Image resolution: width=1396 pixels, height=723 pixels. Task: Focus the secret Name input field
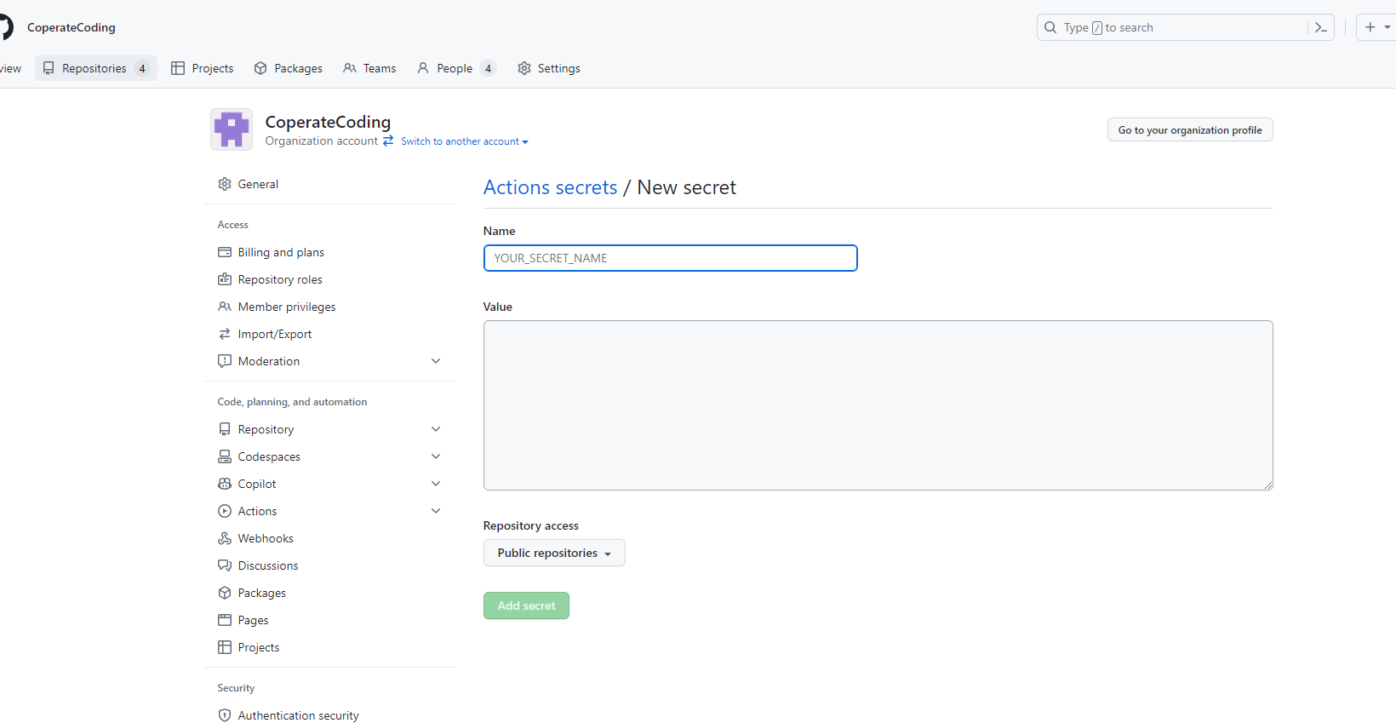(671, 258)
